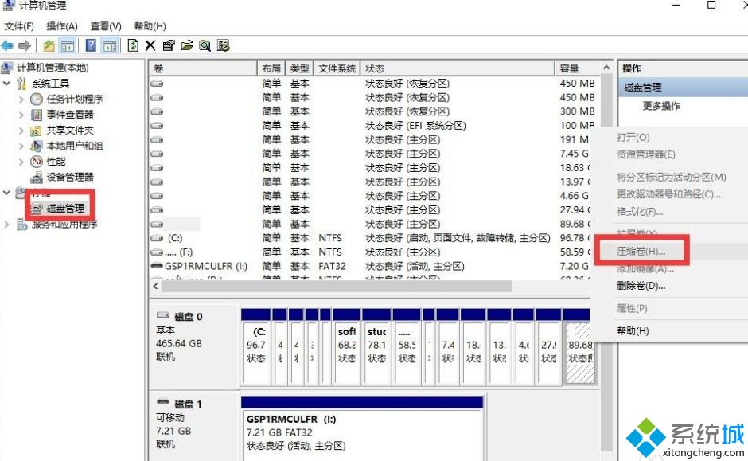Select the hatched 89.68 partition on disk 0

(580, 352)
